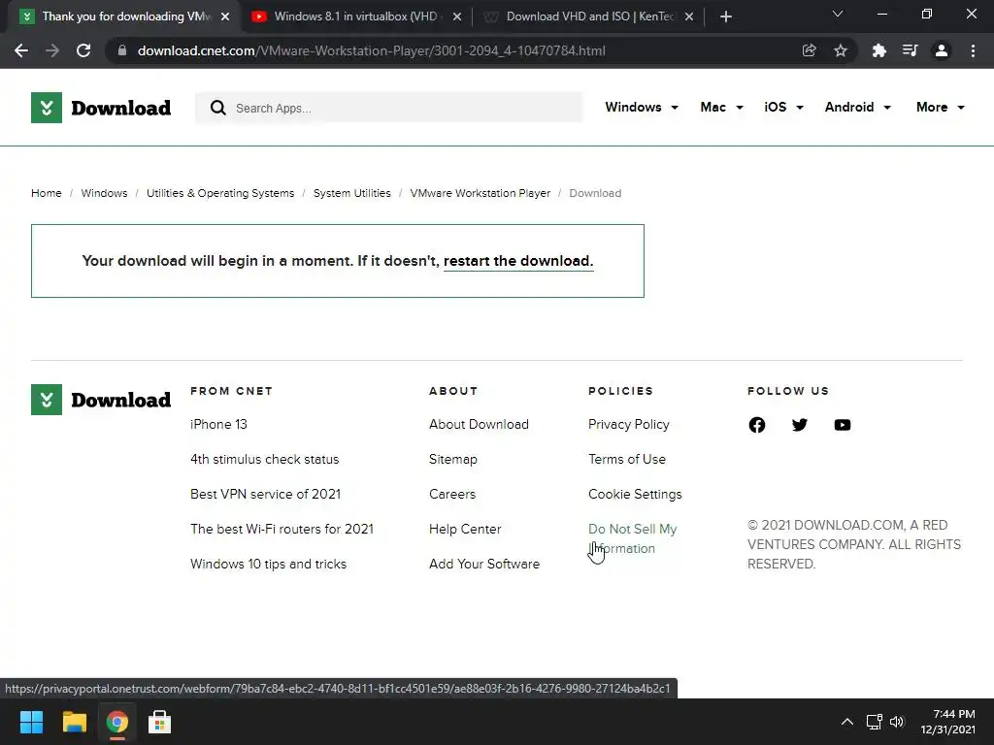The height and width of the screenshot is (745, 994).
Task: Open Do Not Sell My Information link
Action: point(632,538)
